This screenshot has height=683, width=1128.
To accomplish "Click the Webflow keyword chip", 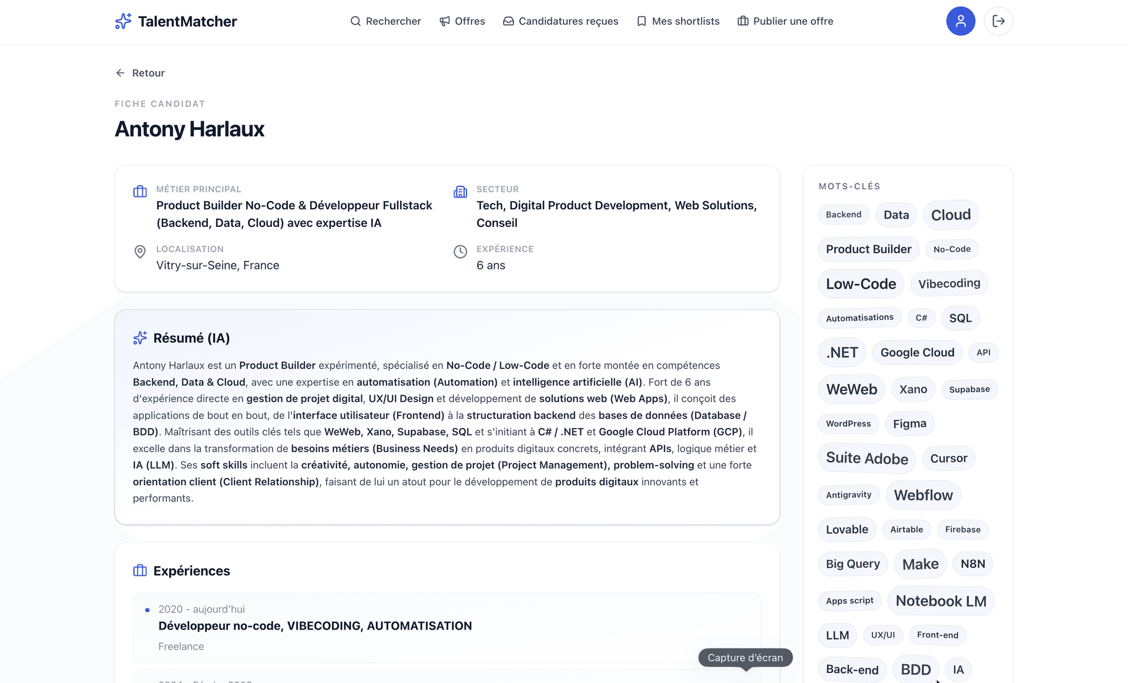I will 923,495.
